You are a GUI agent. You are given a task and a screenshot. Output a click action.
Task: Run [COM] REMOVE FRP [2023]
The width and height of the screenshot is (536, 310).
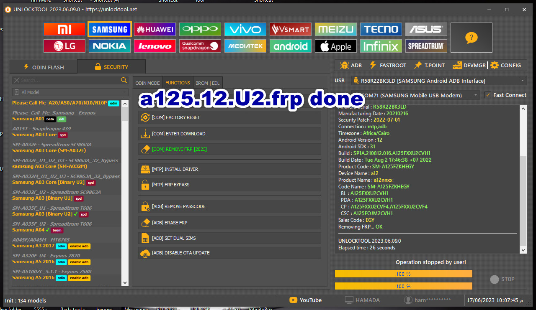229,149
